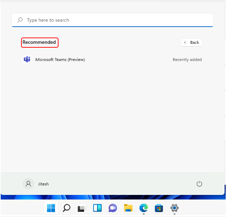
Task: Open Microsoft Store from the taskbar
Action: [x=159, y=208]
